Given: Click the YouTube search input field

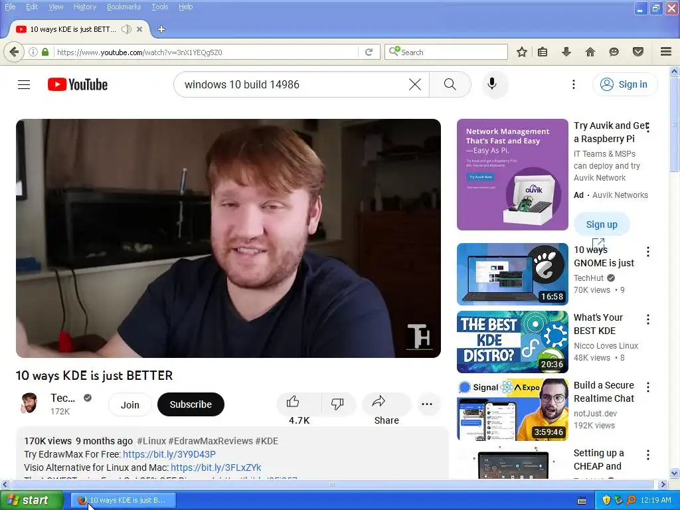Looking at the screenshot, I should (x=295, y=84).
